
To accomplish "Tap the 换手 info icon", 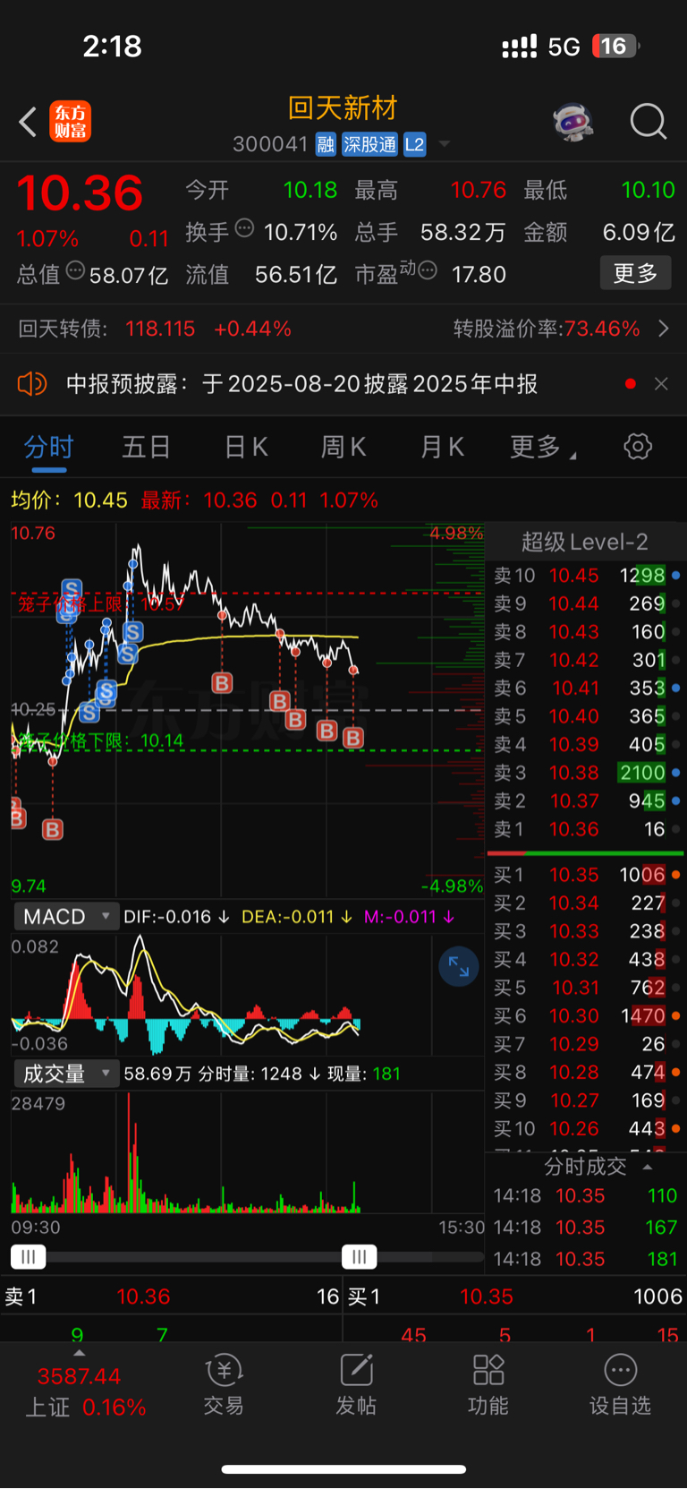I will click(x=244, y=228).
